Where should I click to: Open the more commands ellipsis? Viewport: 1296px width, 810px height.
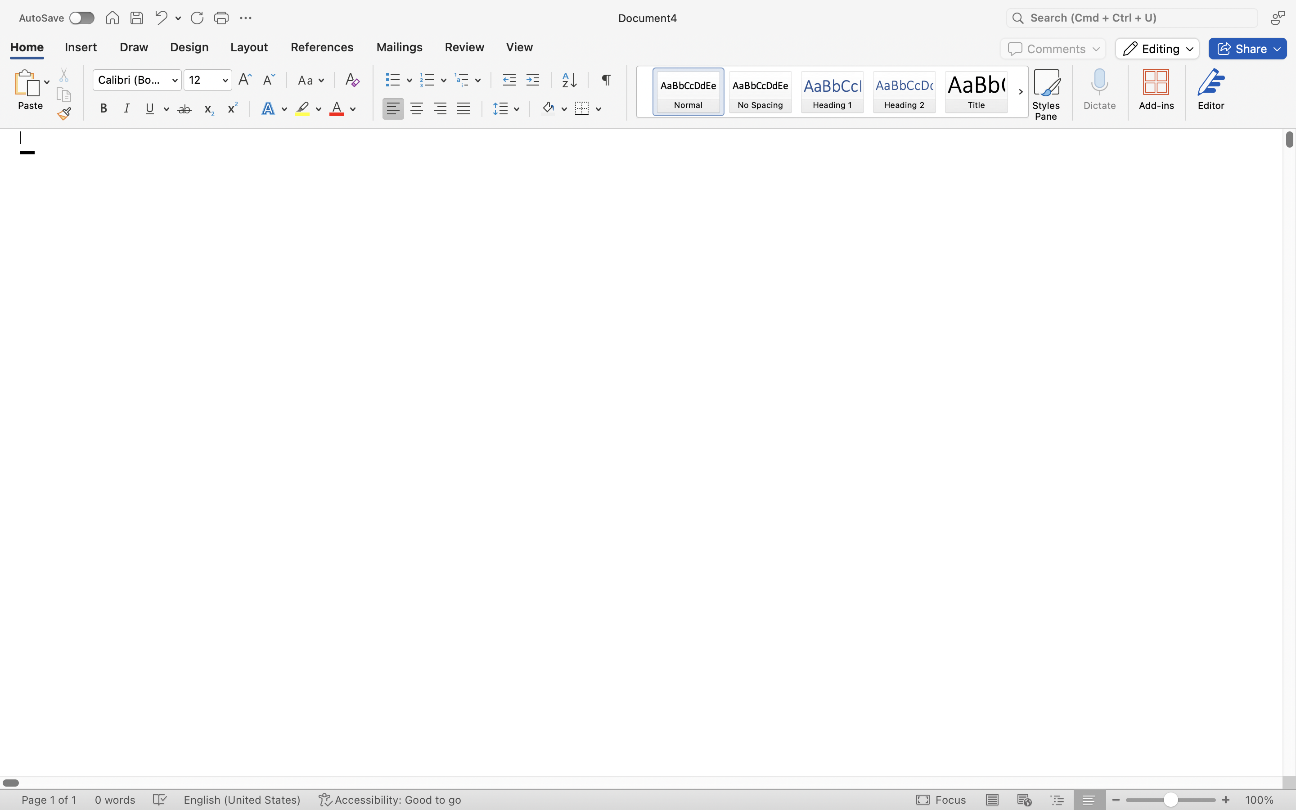[245, 18]
